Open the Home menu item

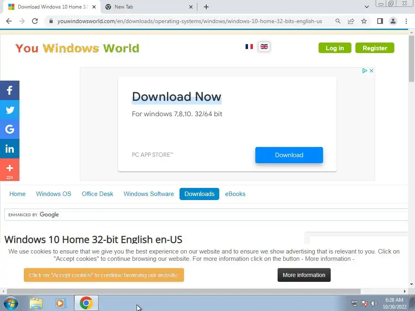[x=17, y=194]
